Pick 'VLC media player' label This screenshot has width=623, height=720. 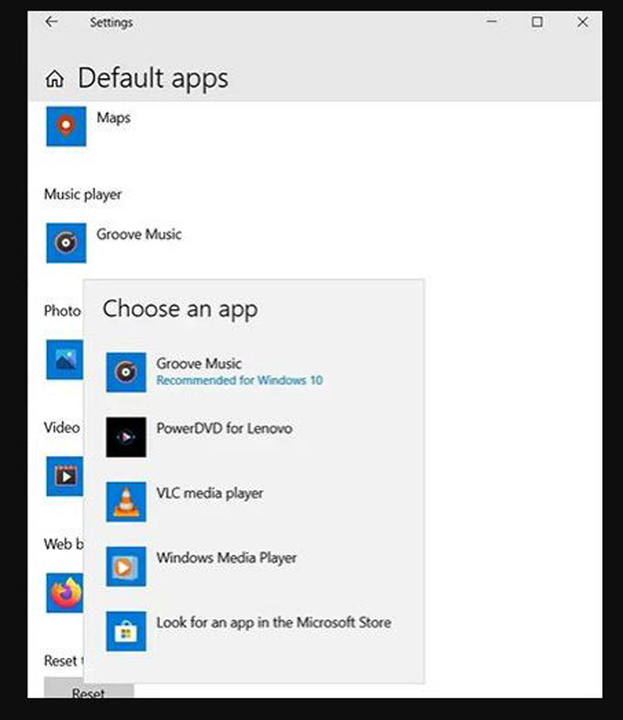[209, 493]
